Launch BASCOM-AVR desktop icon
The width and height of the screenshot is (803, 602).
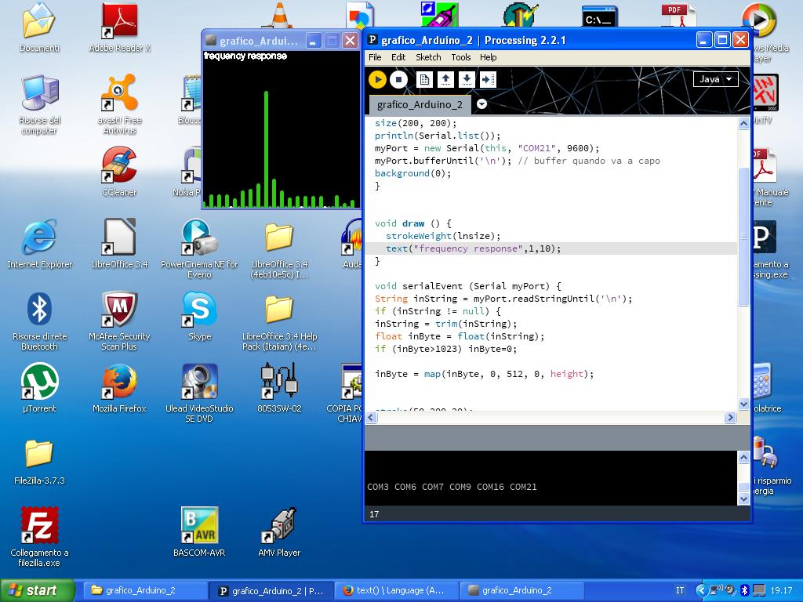click(199, 531)
